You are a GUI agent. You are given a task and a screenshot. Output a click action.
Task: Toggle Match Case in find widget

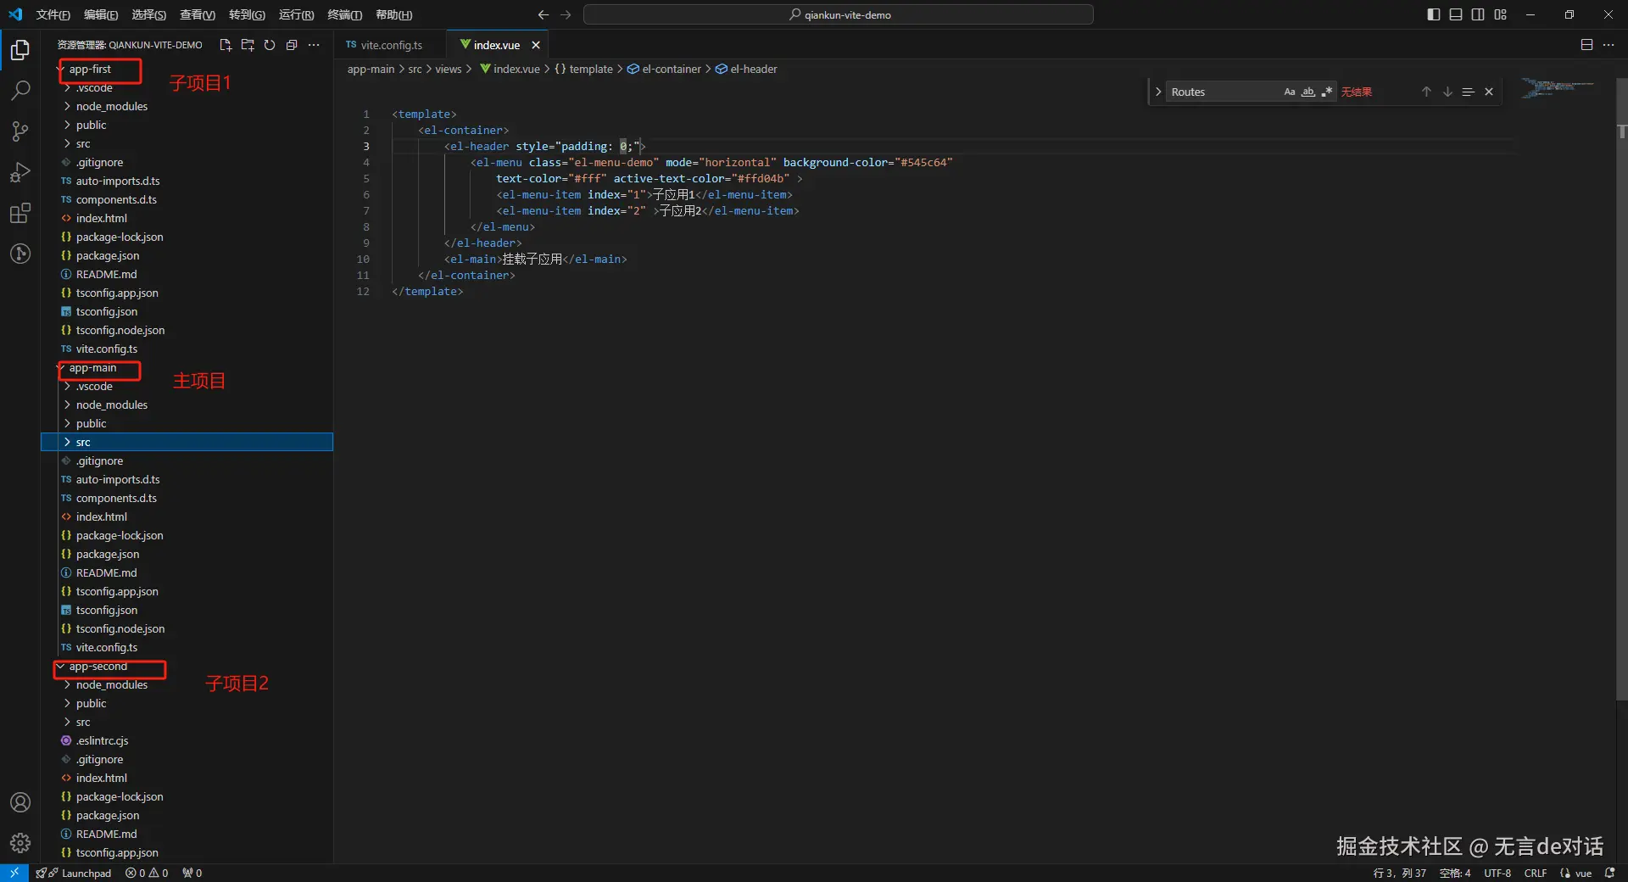point(1289,92)
